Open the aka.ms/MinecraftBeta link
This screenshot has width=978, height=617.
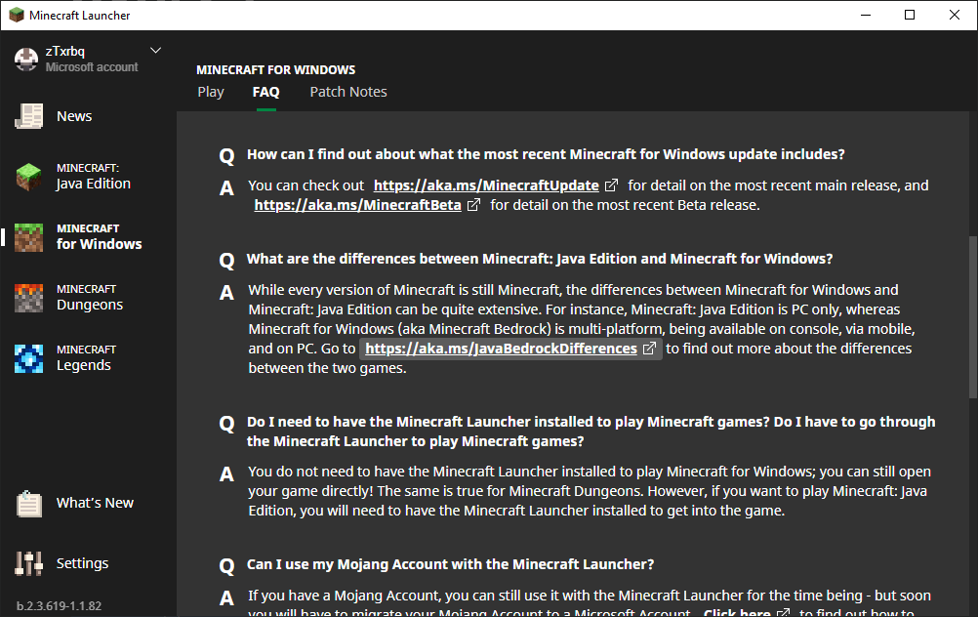[x=357, y=205]
